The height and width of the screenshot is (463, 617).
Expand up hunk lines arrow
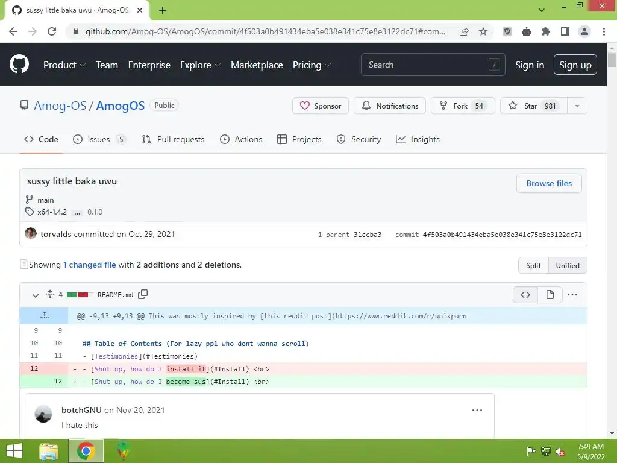click(44, 315)
